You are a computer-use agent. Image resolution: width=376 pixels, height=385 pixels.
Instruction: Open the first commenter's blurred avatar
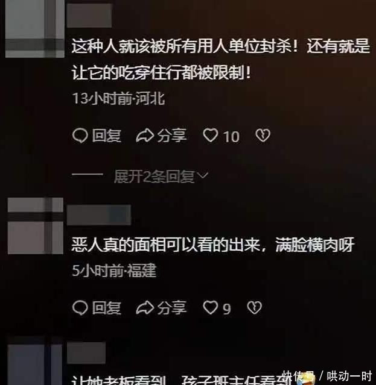click(34, 29)
